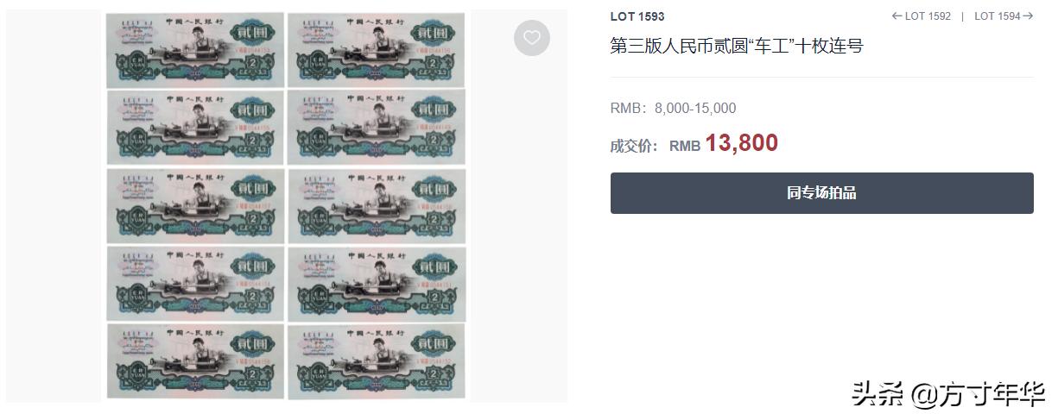Select the second-row right banknote

click(x=377, y=127)
